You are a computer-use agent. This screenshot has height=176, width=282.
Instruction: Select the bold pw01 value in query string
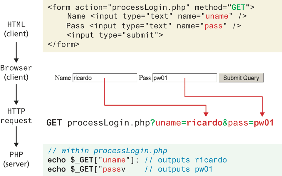tap(263, 123)
